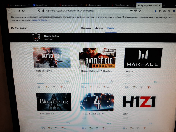Click the Battlefield 4 cover image
Image resolution: width=176 pixels, height=132 pixels.
[x=97, y=102]
